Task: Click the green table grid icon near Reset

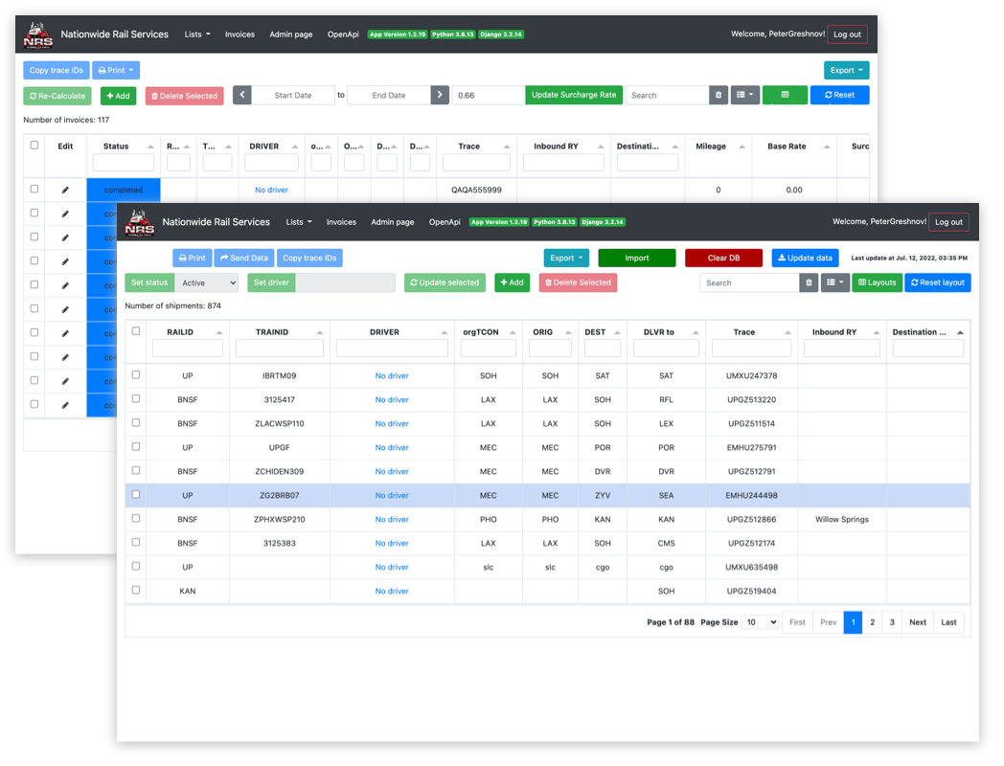Action: (785, 95)
